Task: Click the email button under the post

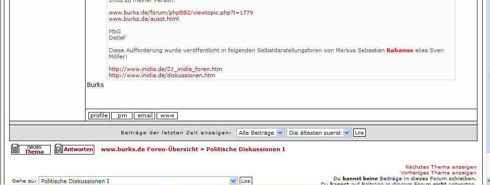Action: click(x=144, y=115)
